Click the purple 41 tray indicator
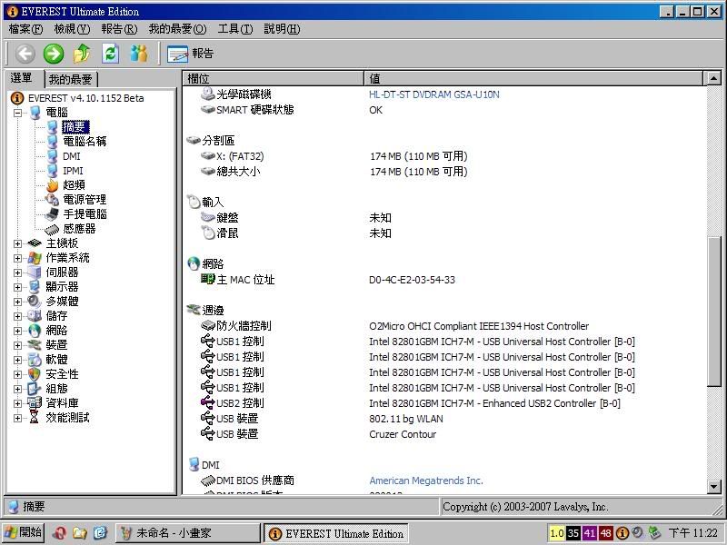 (x=589, y=533)
